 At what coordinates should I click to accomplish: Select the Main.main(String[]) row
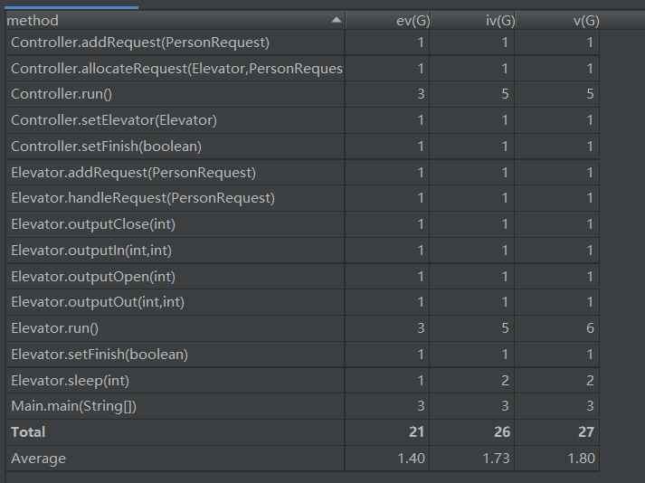pyautogui.click(x=73, y=406)
